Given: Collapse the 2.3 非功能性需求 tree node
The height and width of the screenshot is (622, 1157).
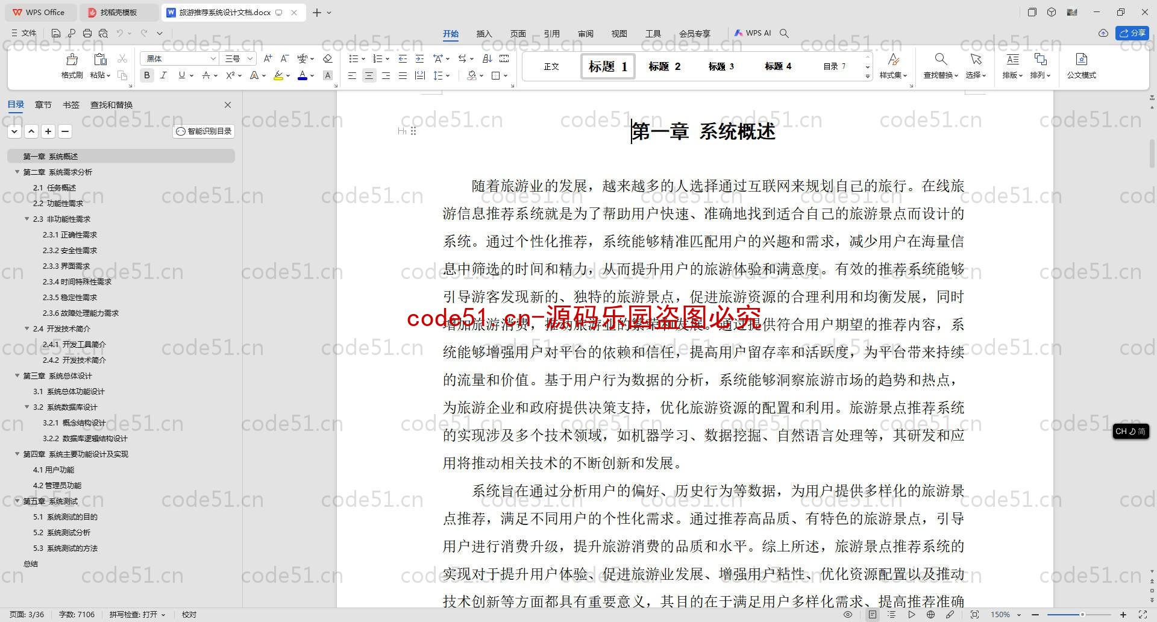Looking at the screenshot, I should tap(27, 219).
